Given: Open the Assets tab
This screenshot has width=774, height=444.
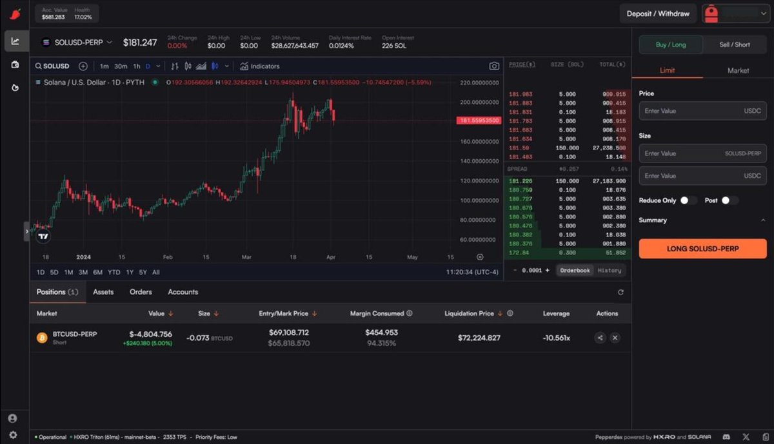Looking at the screenshot, I should (x=103, y=292).
